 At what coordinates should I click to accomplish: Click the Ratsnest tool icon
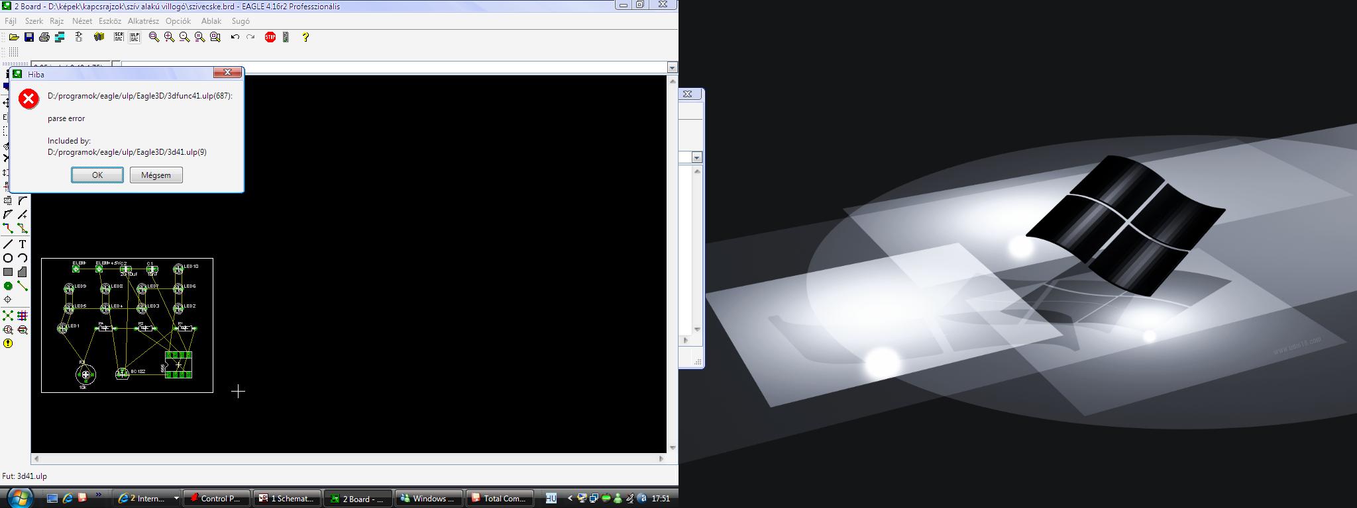pos(8,316)
